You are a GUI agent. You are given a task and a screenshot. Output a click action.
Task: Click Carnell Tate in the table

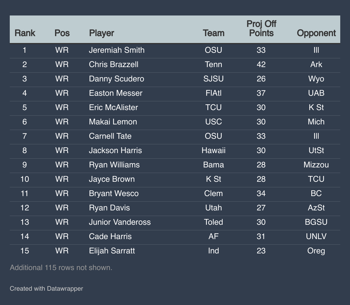[110, 136]
